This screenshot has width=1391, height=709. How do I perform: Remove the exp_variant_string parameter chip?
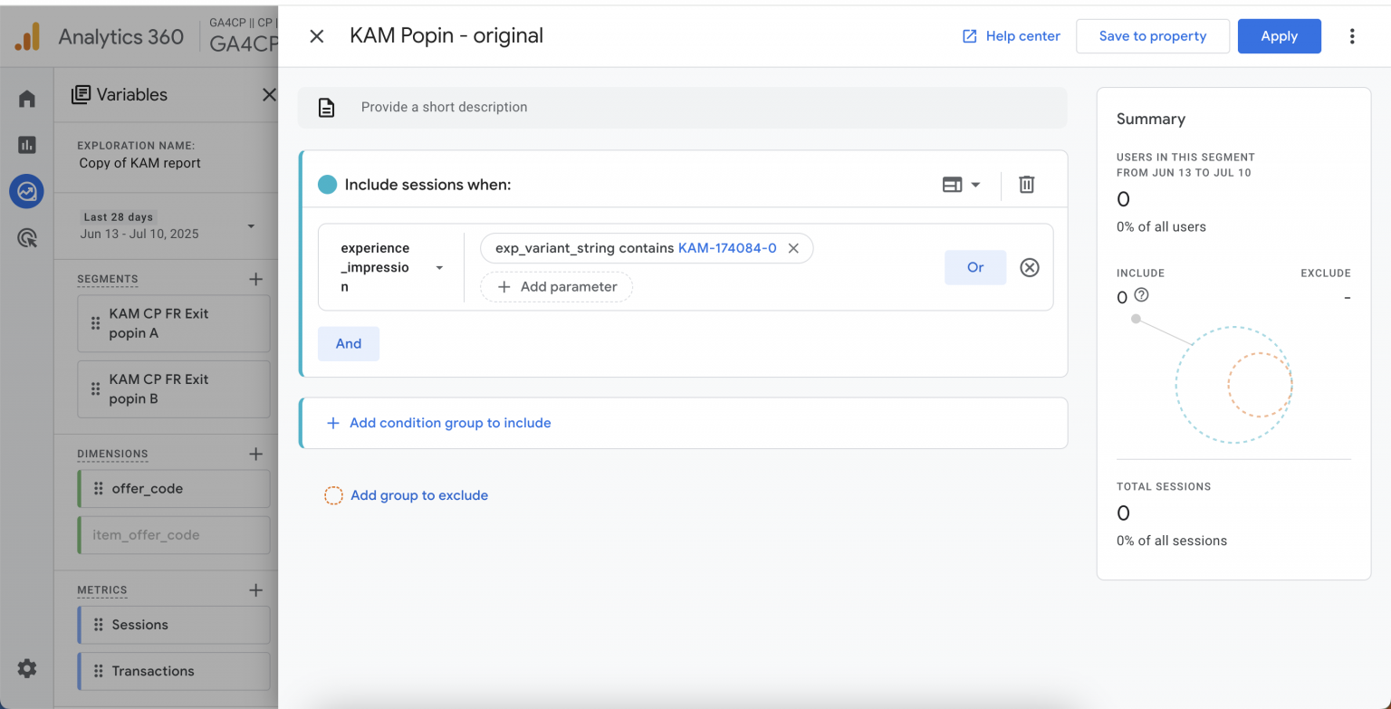click(x=793, y=248)
